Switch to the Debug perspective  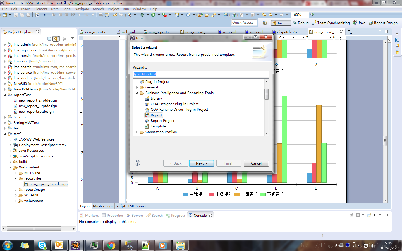coord(301,23)
